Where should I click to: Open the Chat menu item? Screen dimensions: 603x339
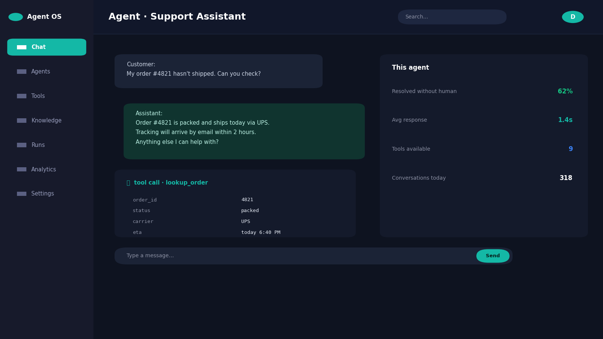click(47, 47)
